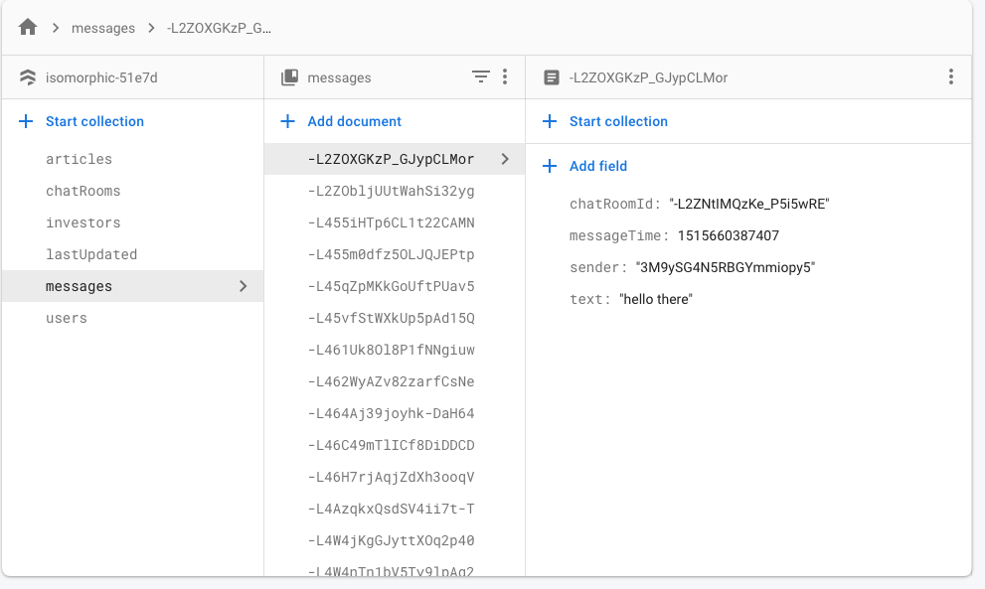Click the messageTime value 1515660387407
Image resolution: width=985 pixels, height=589 pixels.
coord(728,235)
